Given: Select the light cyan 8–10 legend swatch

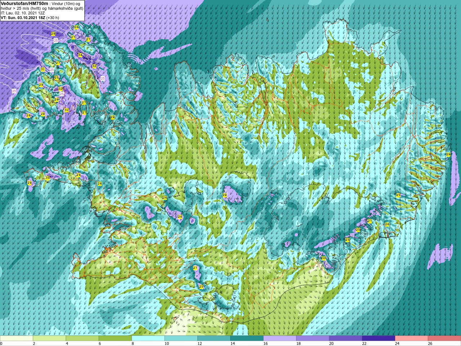Looking at the screenshot, I should pos(148,338).
